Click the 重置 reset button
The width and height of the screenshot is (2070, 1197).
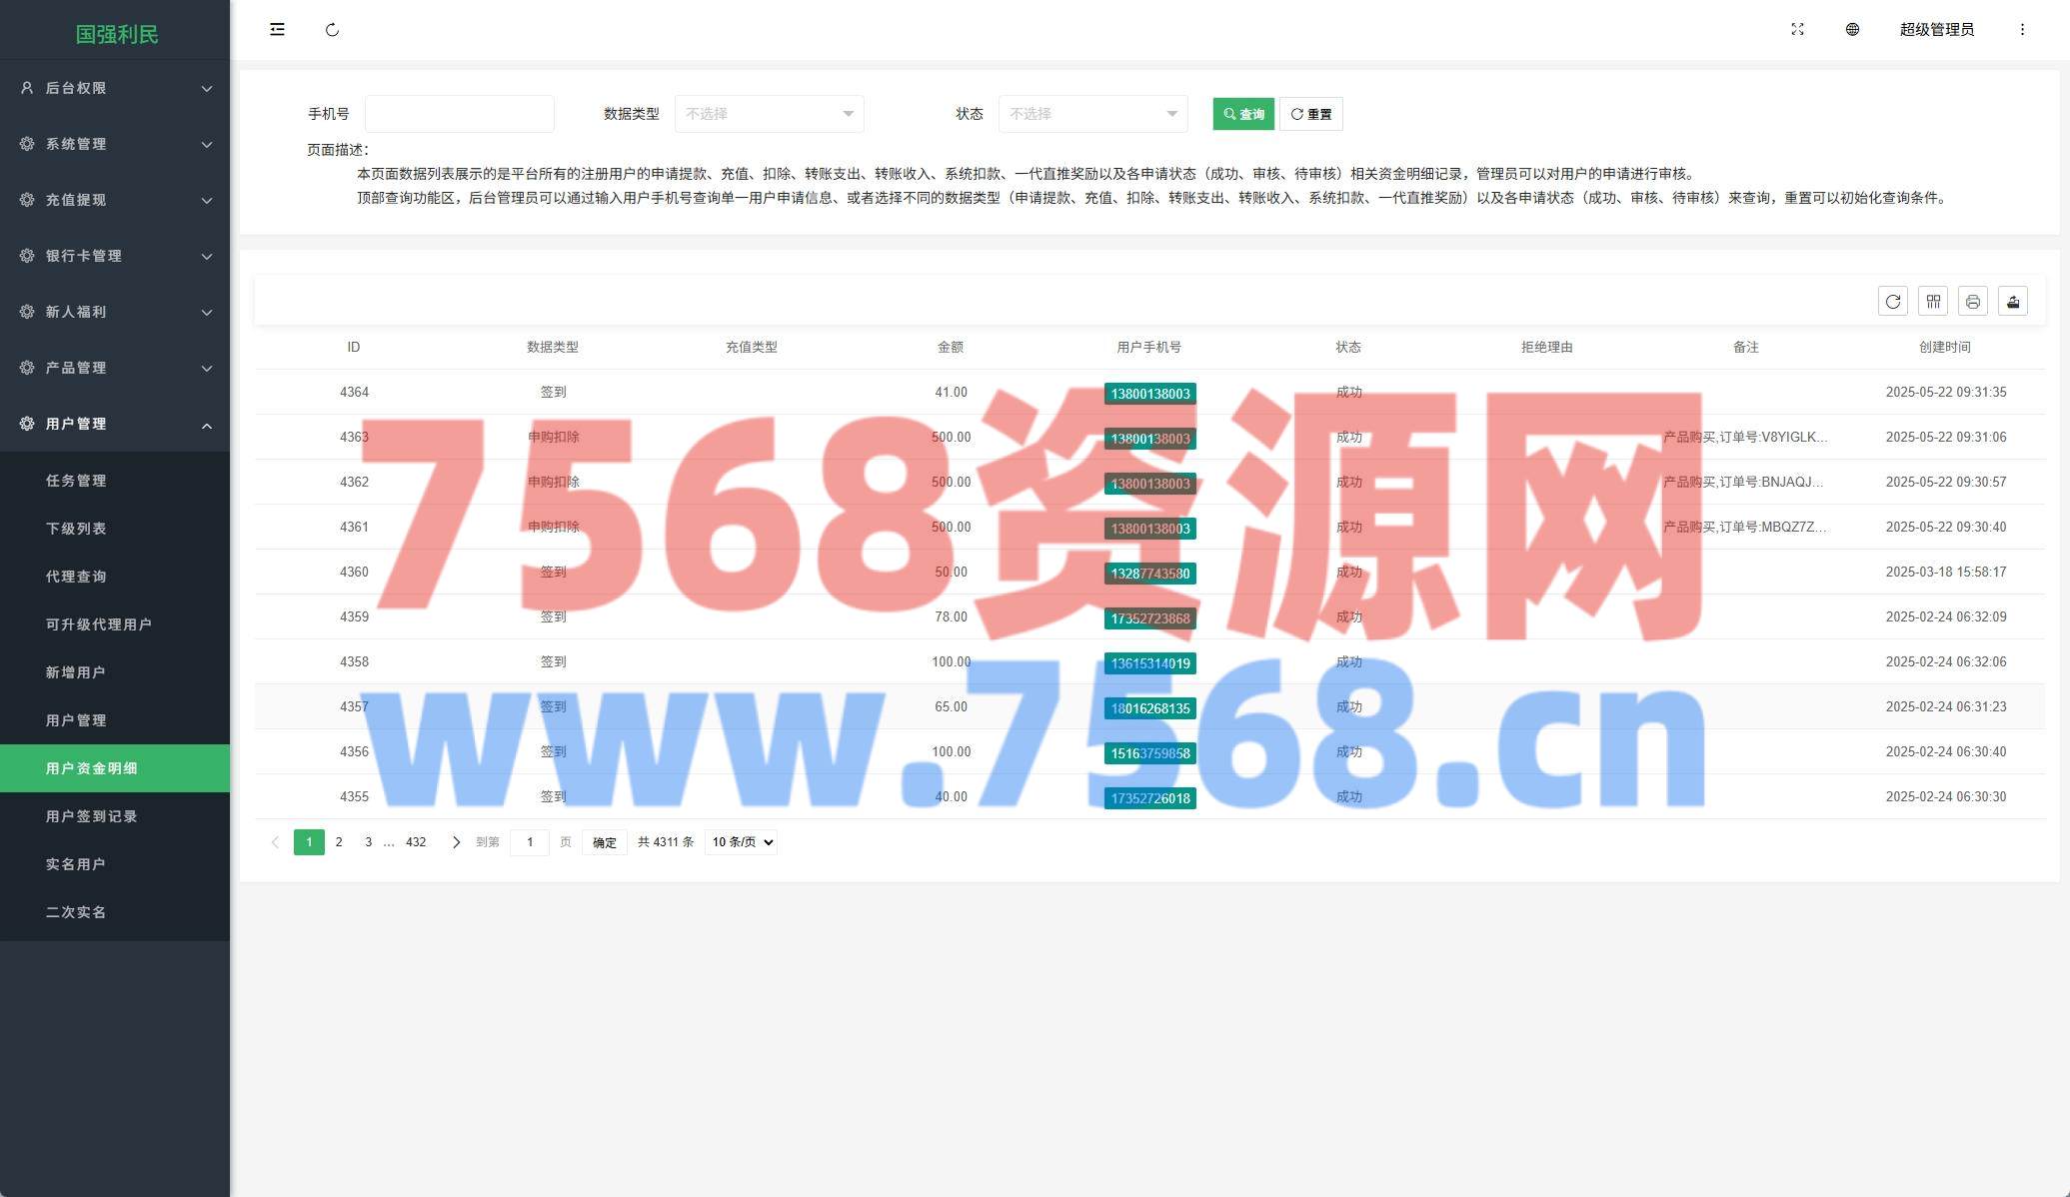pyautogui.click(x=1310, y=114)
